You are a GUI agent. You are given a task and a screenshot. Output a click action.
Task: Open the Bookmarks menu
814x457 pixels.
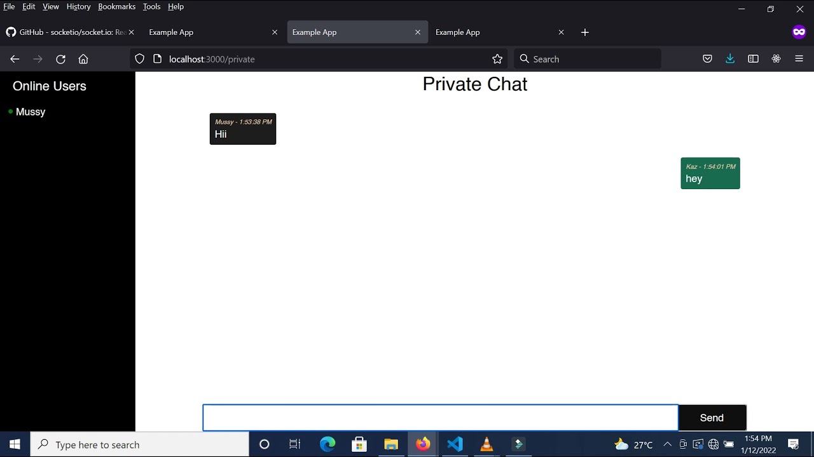116,6
